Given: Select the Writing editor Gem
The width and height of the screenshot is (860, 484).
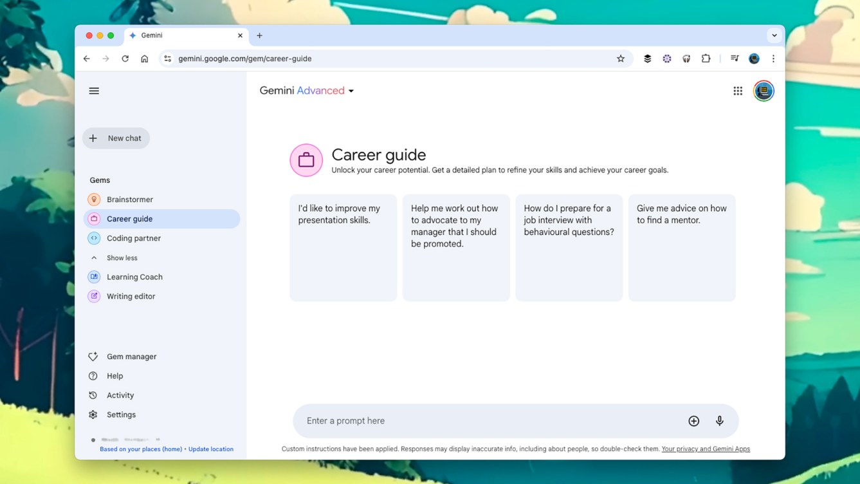Looking at the screenshot, I should click(x=130, y=296).
